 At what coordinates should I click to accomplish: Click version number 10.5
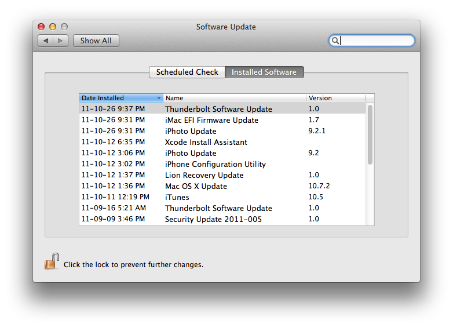point(316,197)
